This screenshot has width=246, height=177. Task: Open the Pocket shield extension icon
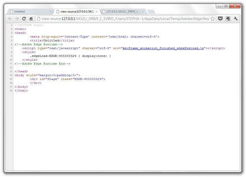[x=220, y=19]
